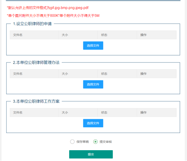Click the green 提交 button
187x161 pixels.
(x=91, y=154)
